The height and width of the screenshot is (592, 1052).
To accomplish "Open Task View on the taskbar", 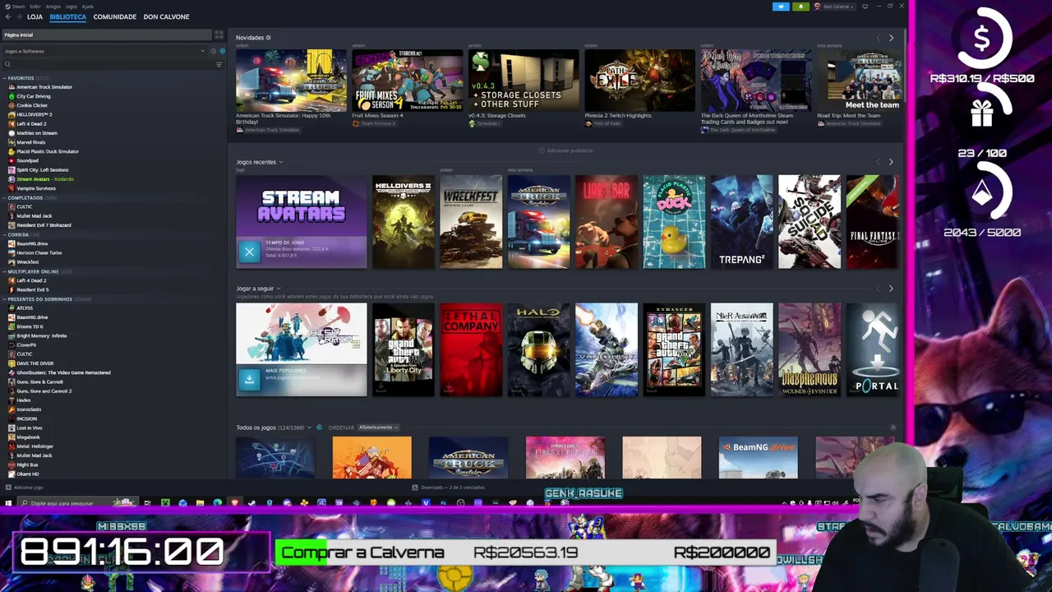I will click(147, 503).
